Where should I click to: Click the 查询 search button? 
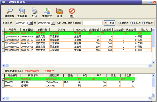[110, 23]
